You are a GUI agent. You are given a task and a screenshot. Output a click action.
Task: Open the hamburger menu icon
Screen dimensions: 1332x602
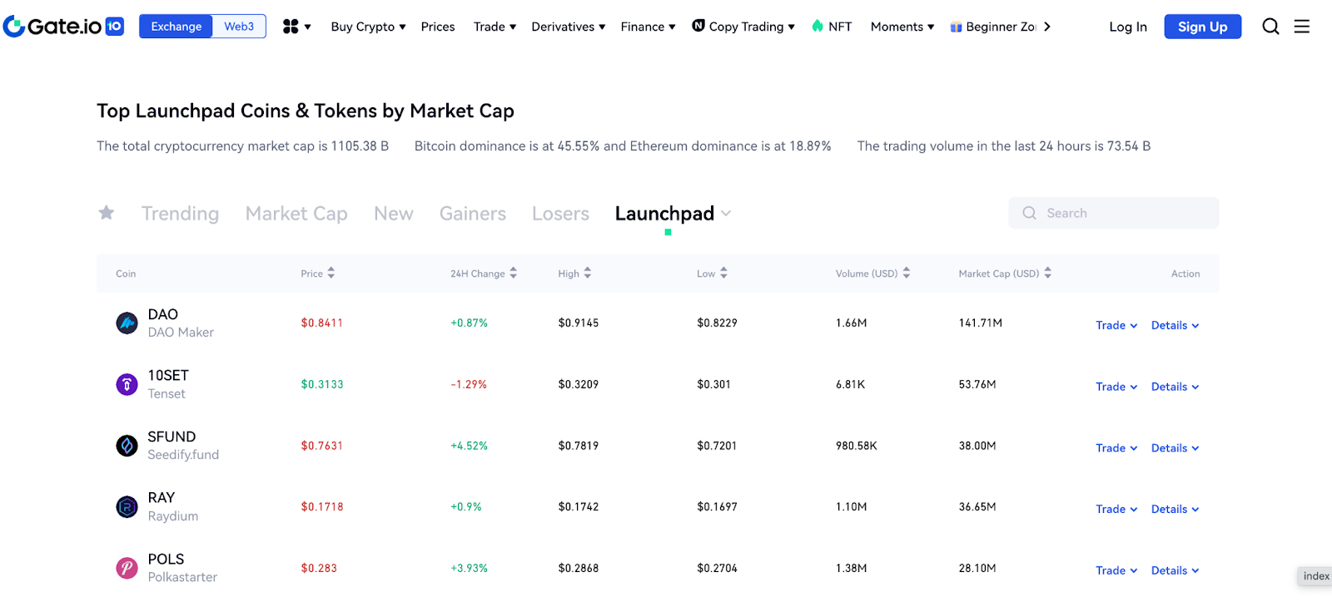[1302, 27]
